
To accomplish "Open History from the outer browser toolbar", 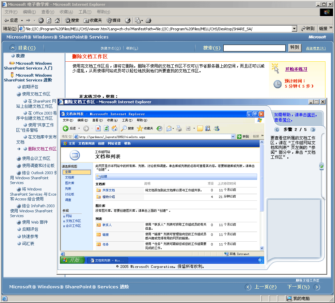I will pyautogui.click(x=128, y=20).
